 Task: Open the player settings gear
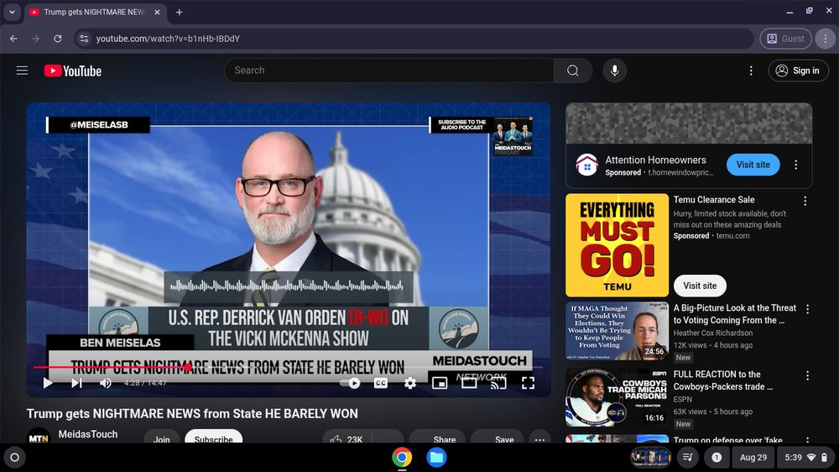point(410,382)
